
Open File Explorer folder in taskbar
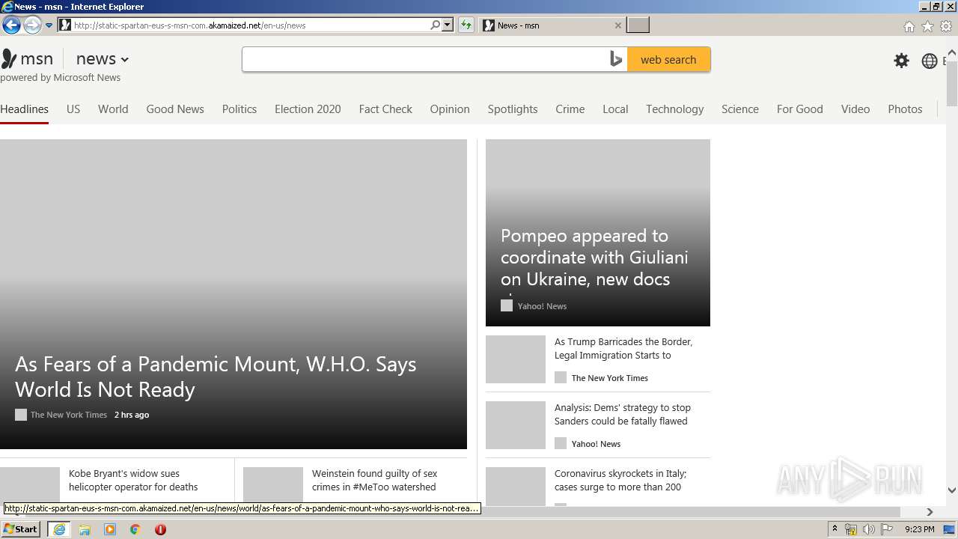85,529
